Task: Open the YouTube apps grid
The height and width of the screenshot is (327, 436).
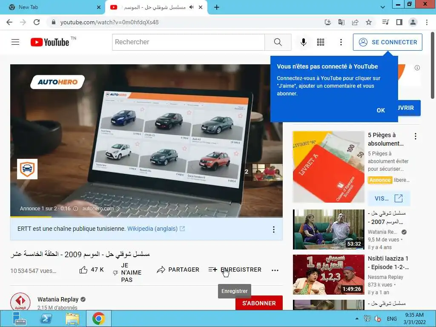Action: [321, 42]
